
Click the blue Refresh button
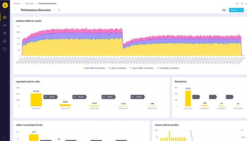(x=234, y=10)
